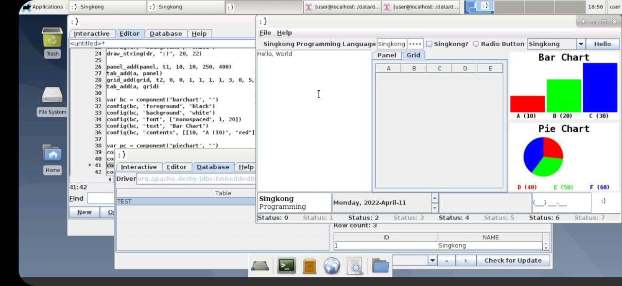622x286 pixels.
Task: Switch to first Singkong taskbar window
Action: [107, 7]
